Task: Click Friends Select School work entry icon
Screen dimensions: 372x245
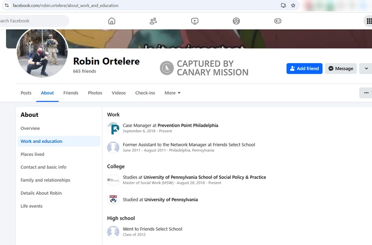Action: (113, 148)
